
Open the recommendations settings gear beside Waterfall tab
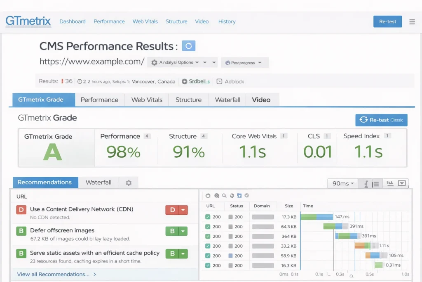128,182
